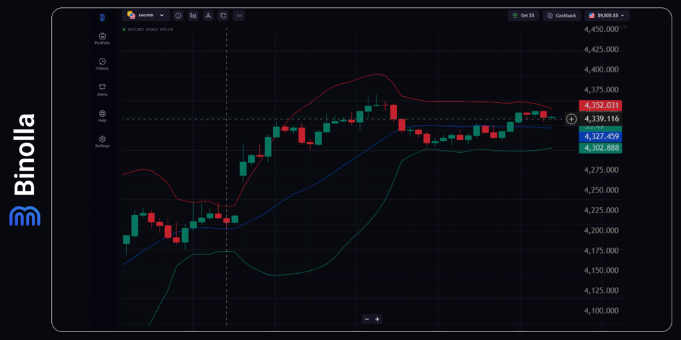
Task: Click the 4,375.000 price axis label
Action: (601, 90)
